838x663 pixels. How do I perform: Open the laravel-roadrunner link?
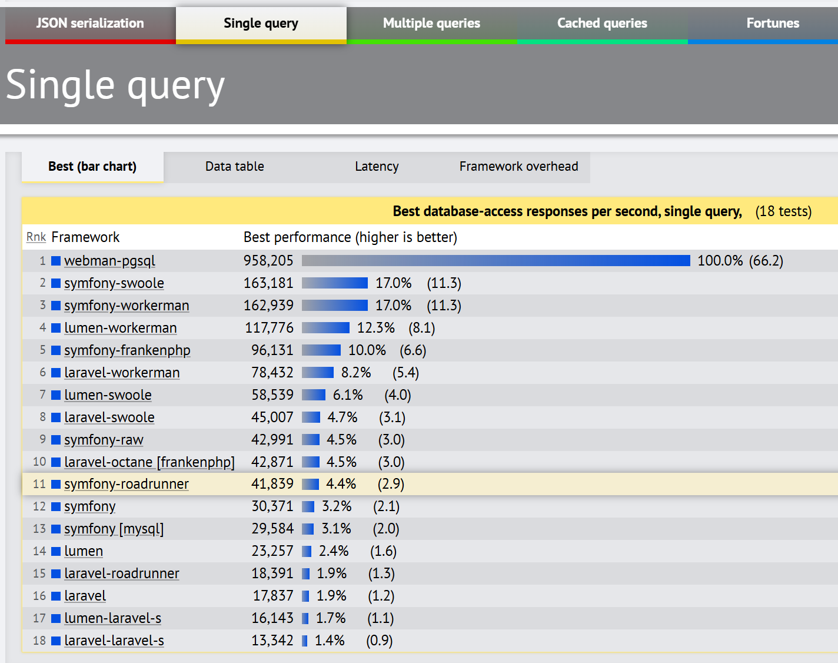pos(122,574)
